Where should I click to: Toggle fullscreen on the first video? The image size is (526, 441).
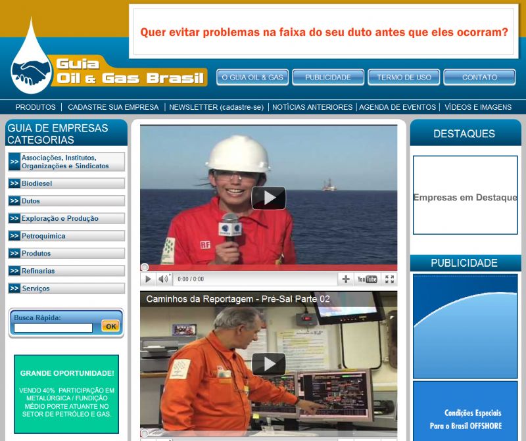[x=389, y=279]
